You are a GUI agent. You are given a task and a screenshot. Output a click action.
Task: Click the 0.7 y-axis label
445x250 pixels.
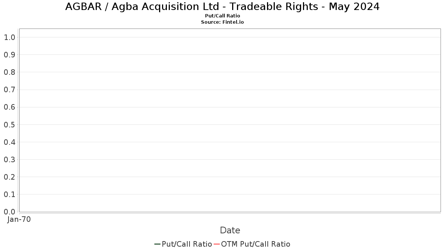9,90
